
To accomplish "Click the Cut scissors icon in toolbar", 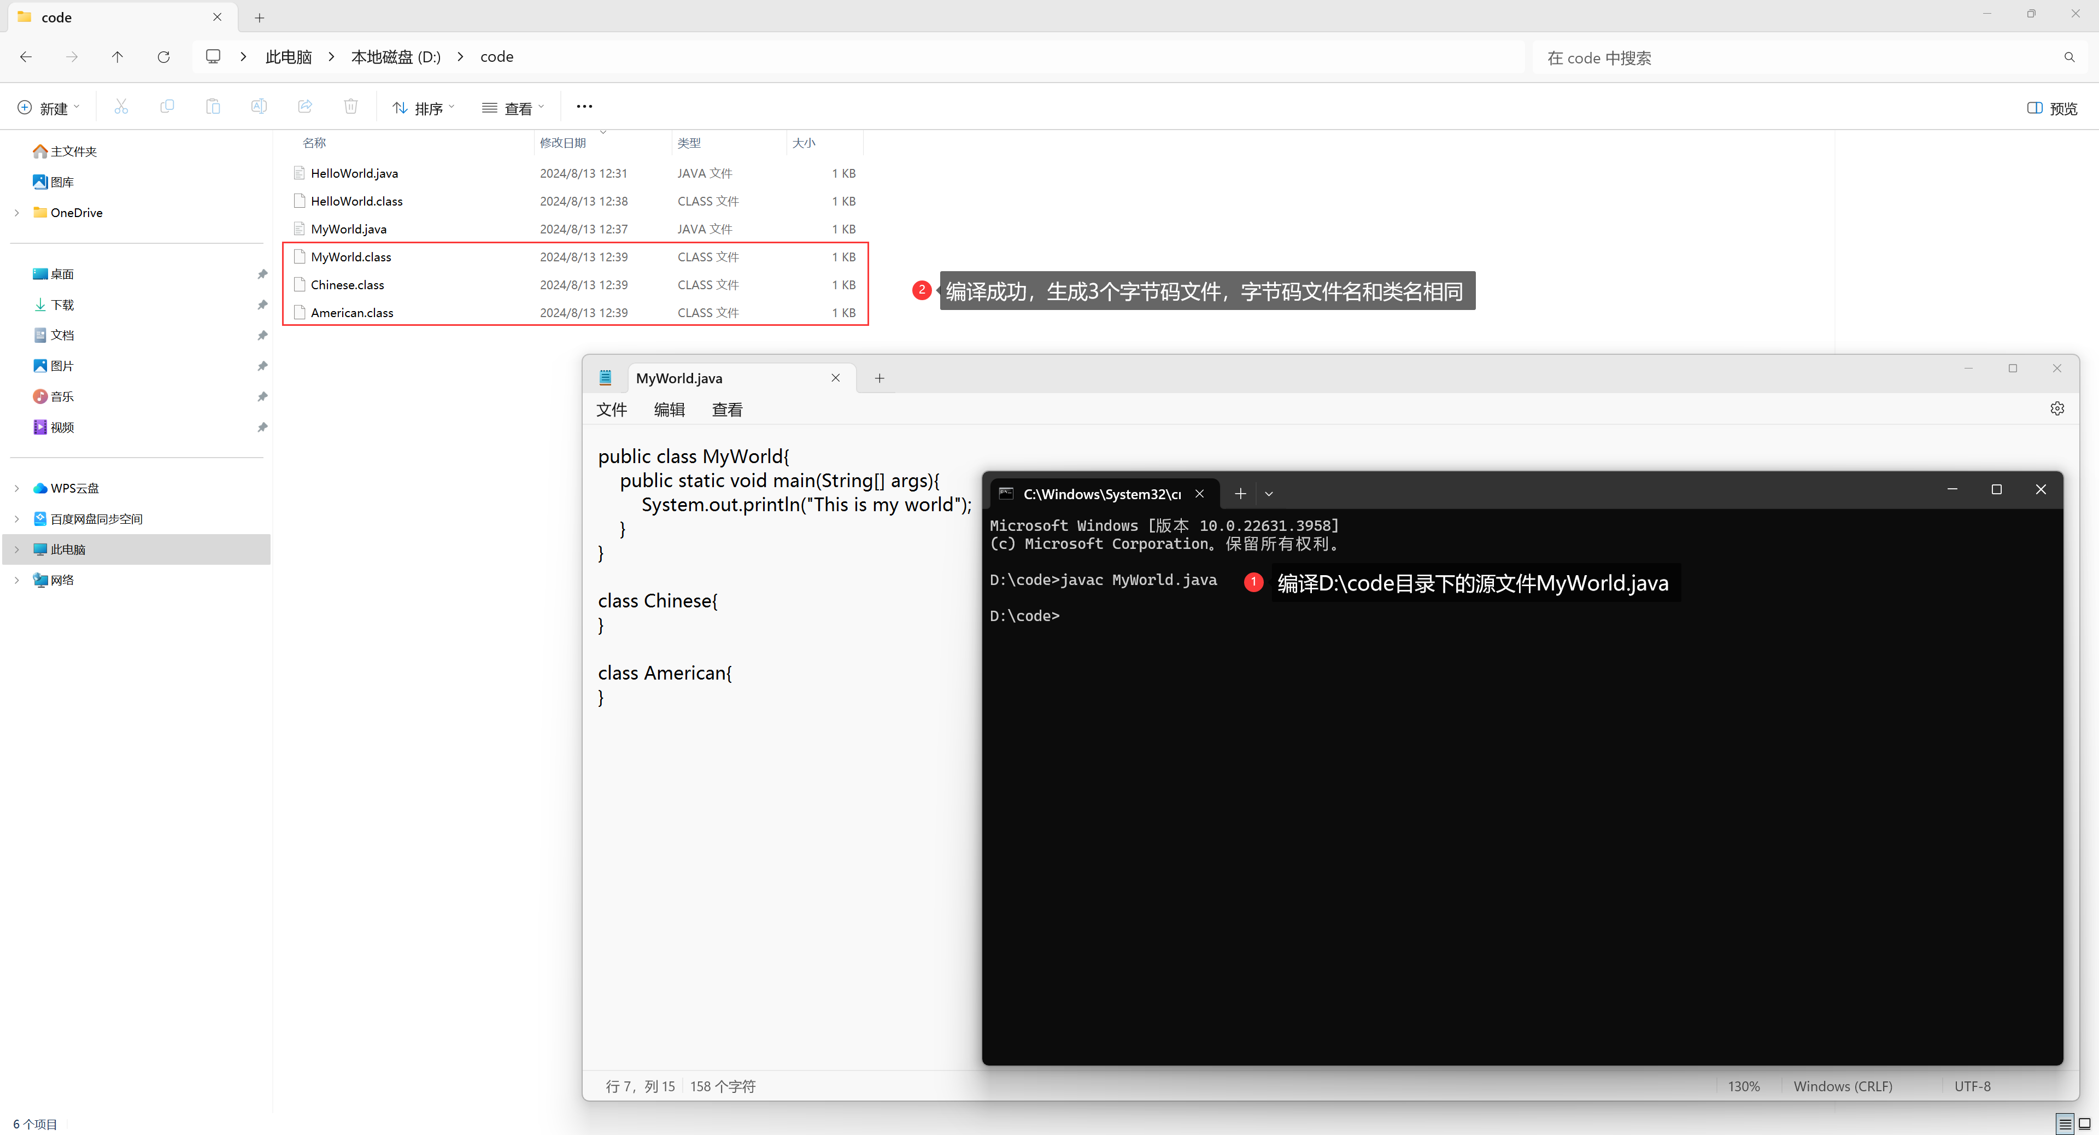I will coord(121,107).
